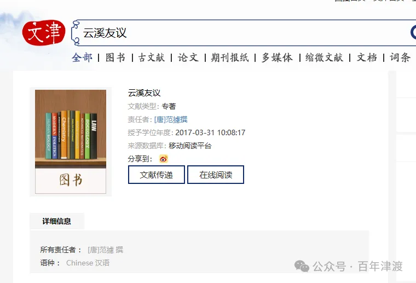Viewport: 416px width, 283px height.
Task: Switch to the 多媒体 category tab
Action: [x=277, y=57]
